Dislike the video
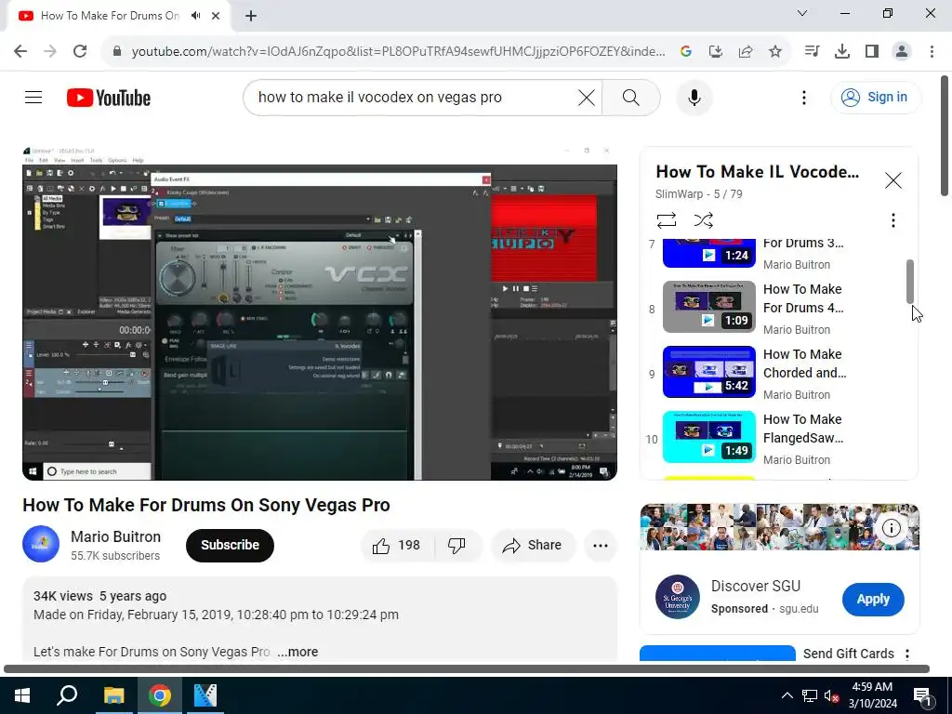Screen dimensions: 952x714 click(x=457, y=545)
